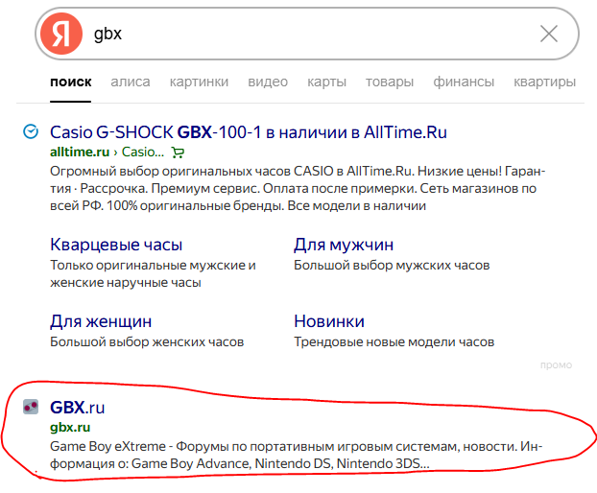The height and width of the screenshot is (493, 597).
Task: Go to the карты tab
Action: [326, 82]
